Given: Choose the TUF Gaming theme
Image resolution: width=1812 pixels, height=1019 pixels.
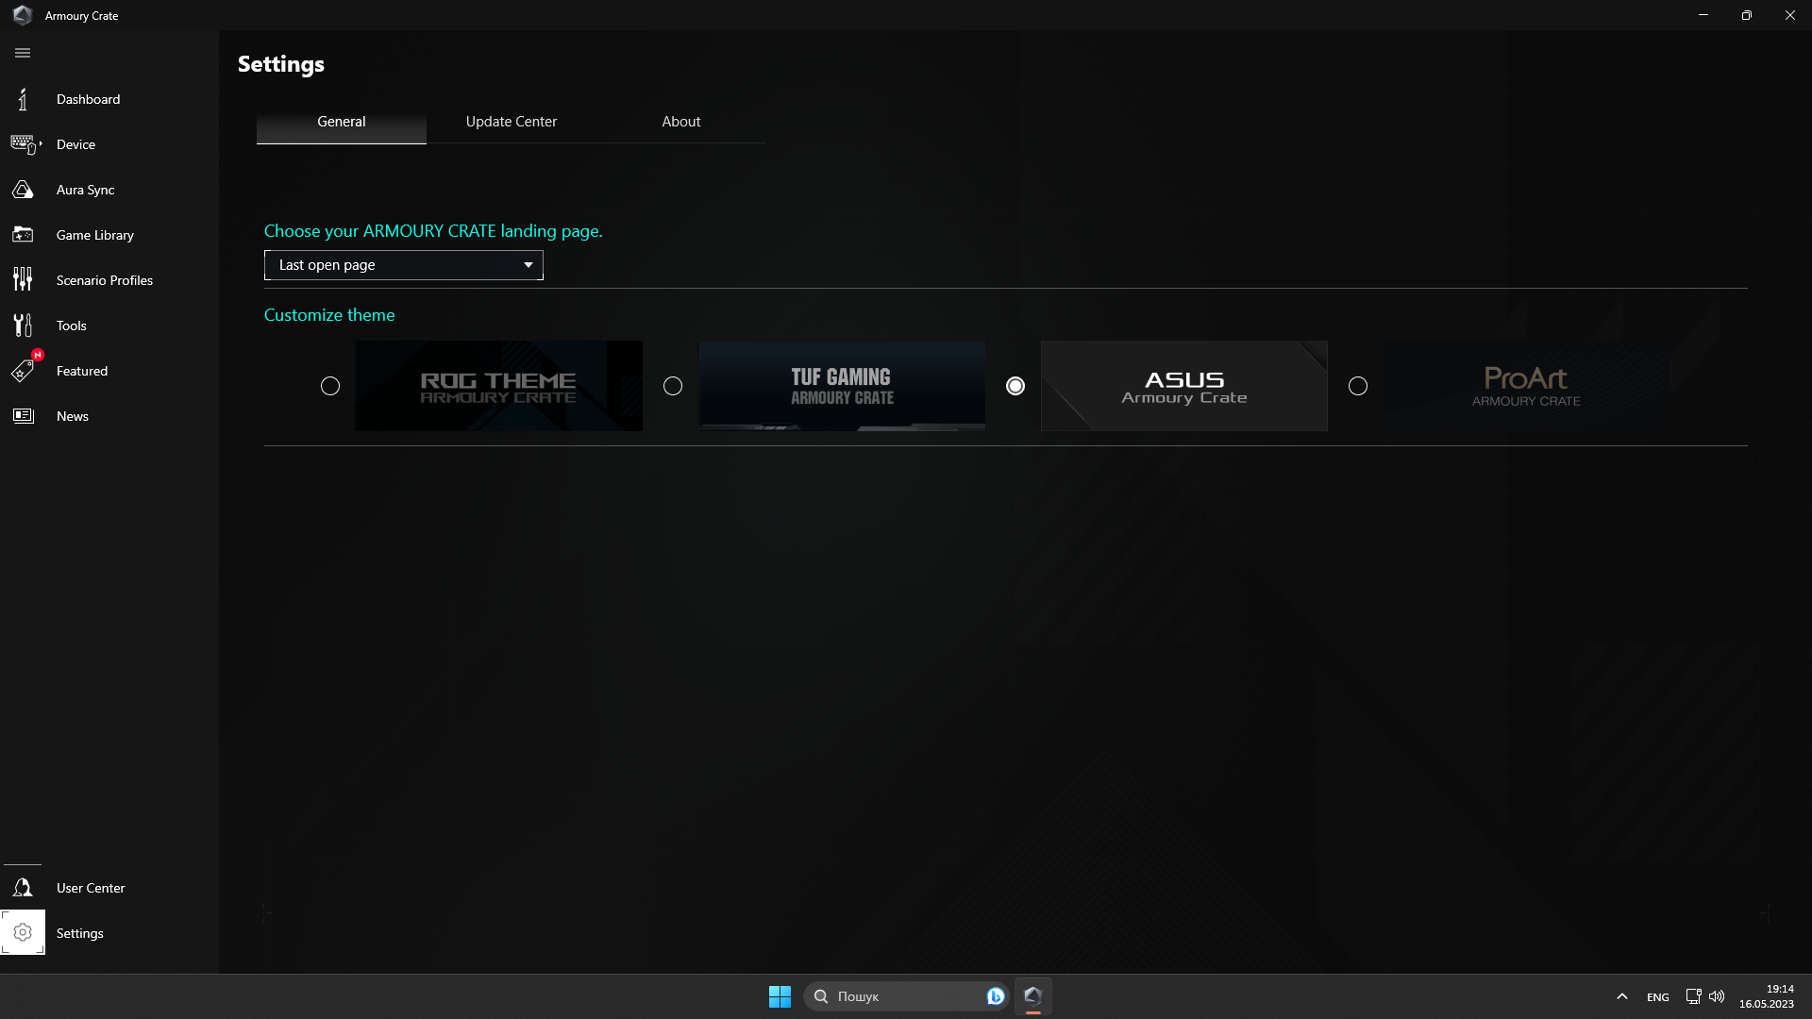Looking at the screenshot, I should 673,386.
